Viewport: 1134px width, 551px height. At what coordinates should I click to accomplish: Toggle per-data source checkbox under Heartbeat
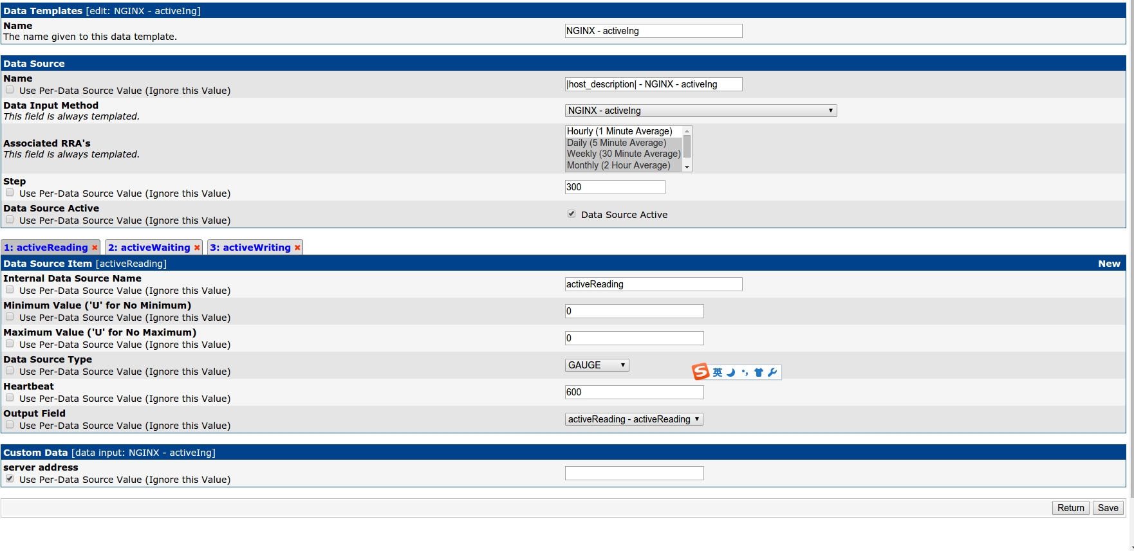pos(10,398)
